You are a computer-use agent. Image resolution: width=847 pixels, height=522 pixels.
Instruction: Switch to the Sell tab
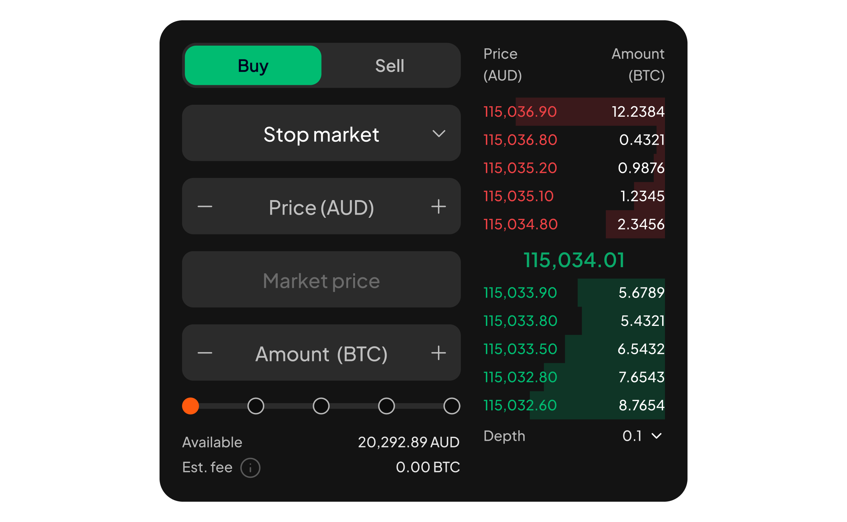[x=390, y=66]
